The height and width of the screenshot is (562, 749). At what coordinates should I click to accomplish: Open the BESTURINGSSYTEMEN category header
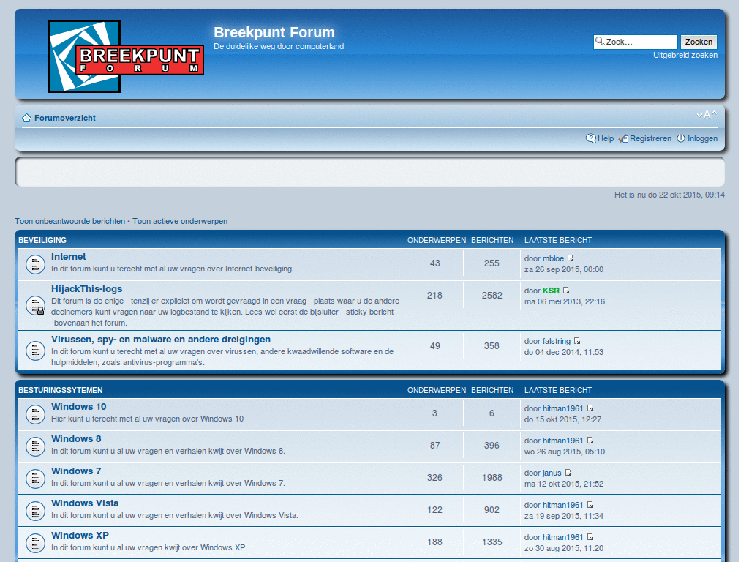click(x=61, y=391)
